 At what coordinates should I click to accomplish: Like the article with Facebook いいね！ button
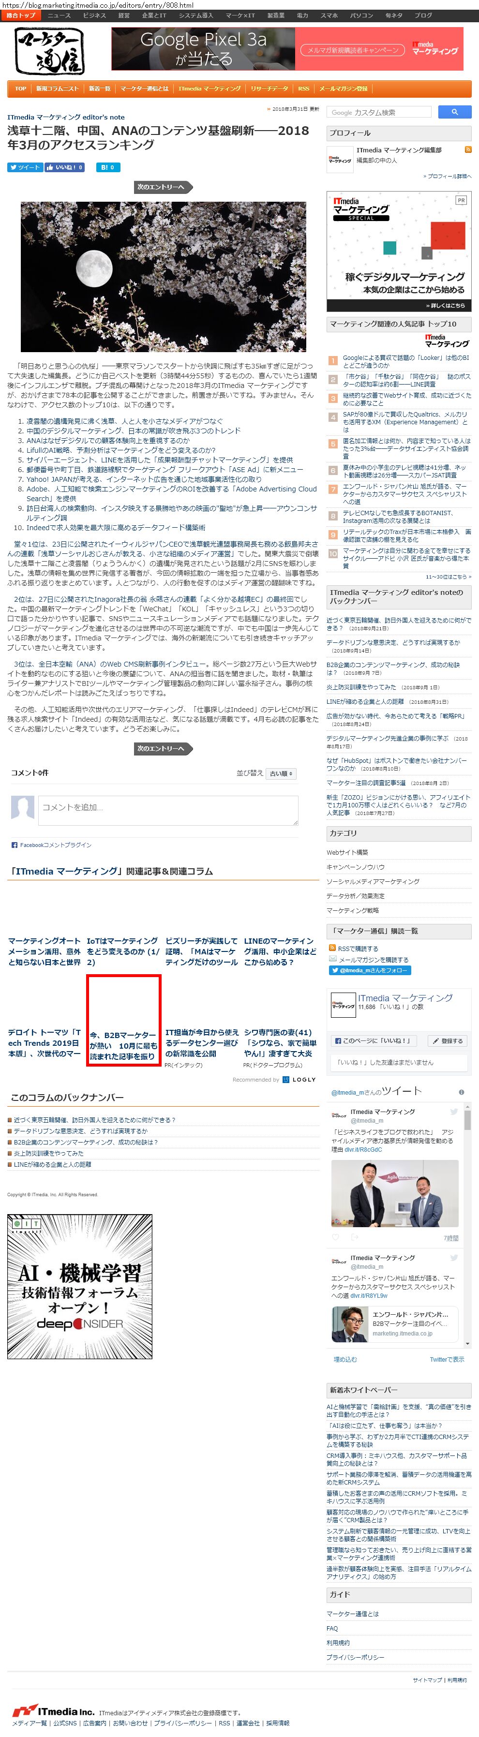65,167
